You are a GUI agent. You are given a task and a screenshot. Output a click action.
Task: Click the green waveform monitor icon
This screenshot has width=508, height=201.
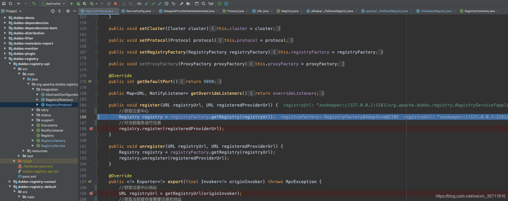(220, 4)
